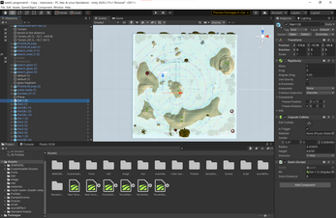Open the Gizmos dropdown in Scene view
Screen dimensions: 336x218
[x=218, y=22]
